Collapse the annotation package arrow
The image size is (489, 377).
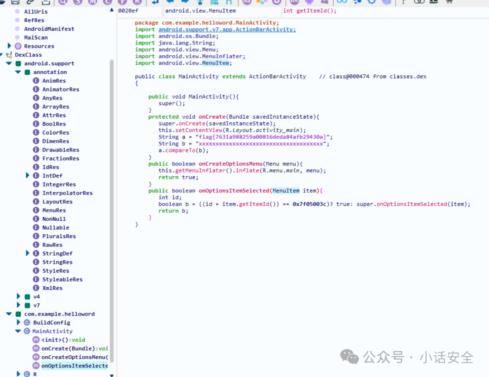[18, 72]
